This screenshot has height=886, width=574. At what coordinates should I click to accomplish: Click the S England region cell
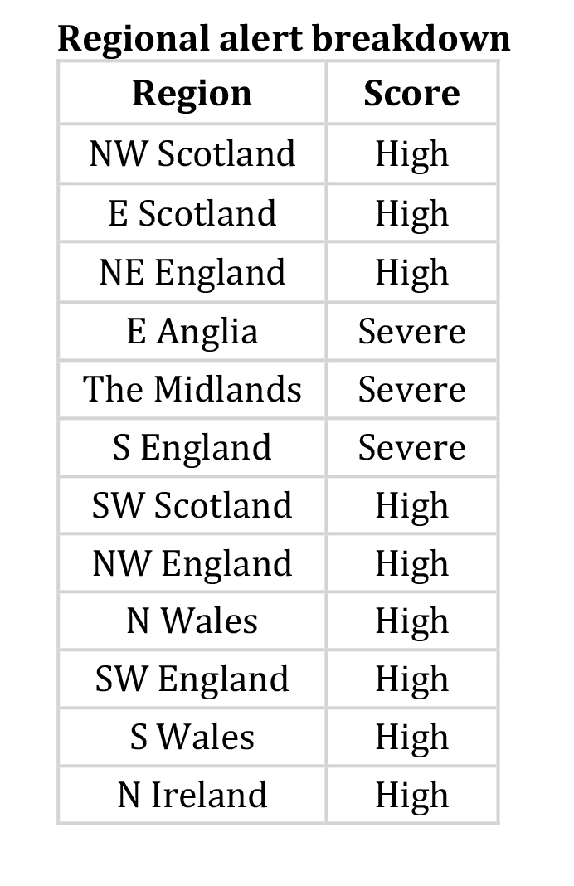(192, 447)
